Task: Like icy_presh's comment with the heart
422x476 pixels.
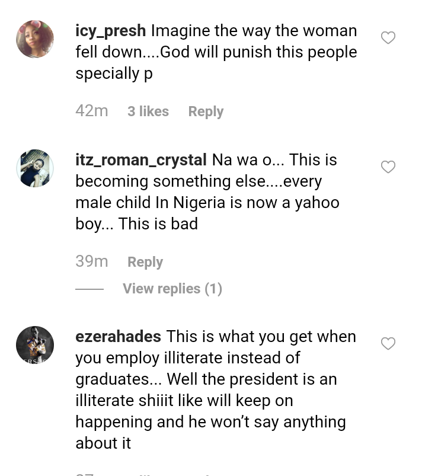Action: pos(388,38)
